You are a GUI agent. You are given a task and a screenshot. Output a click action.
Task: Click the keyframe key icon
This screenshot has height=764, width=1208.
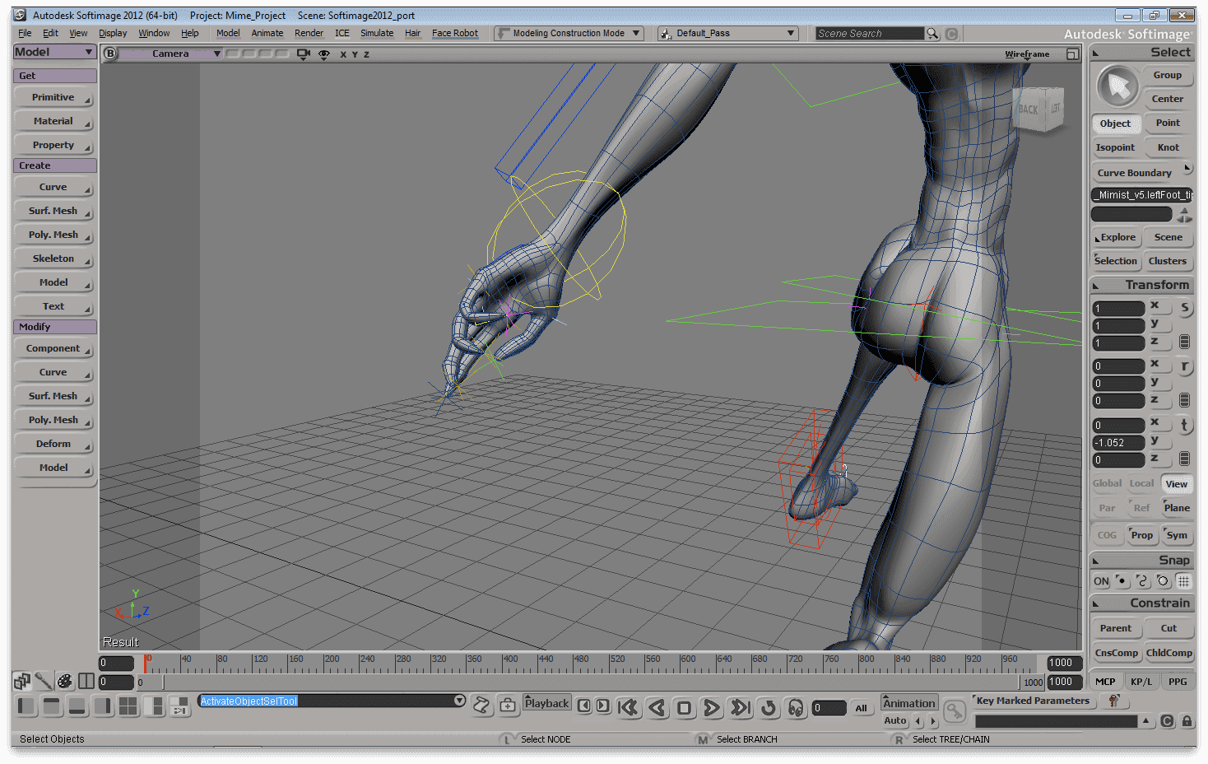tap(954, 710)
